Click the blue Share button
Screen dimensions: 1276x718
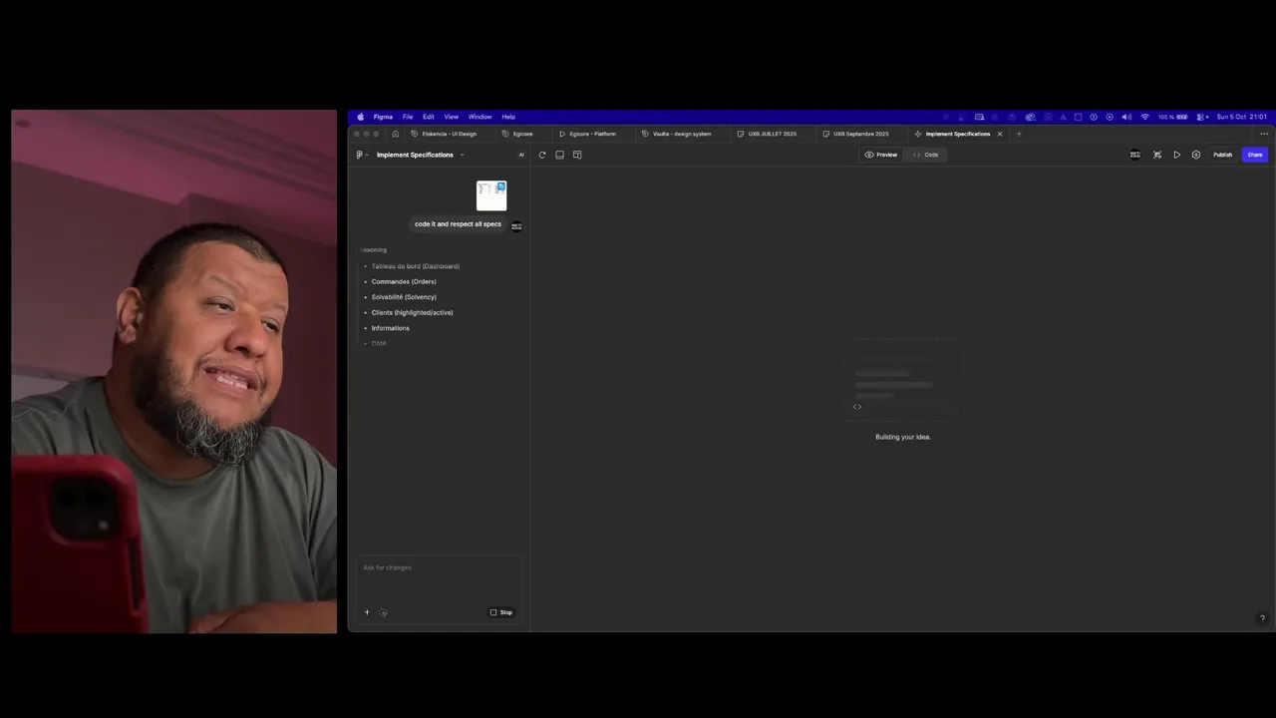click(x=1255, y=155)
